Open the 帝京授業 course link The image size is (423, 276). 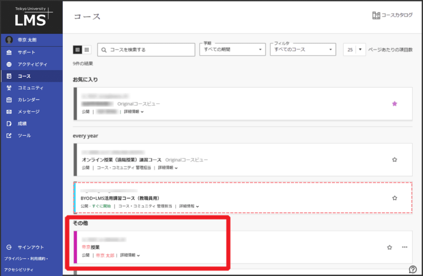click(x=91, y=247)
